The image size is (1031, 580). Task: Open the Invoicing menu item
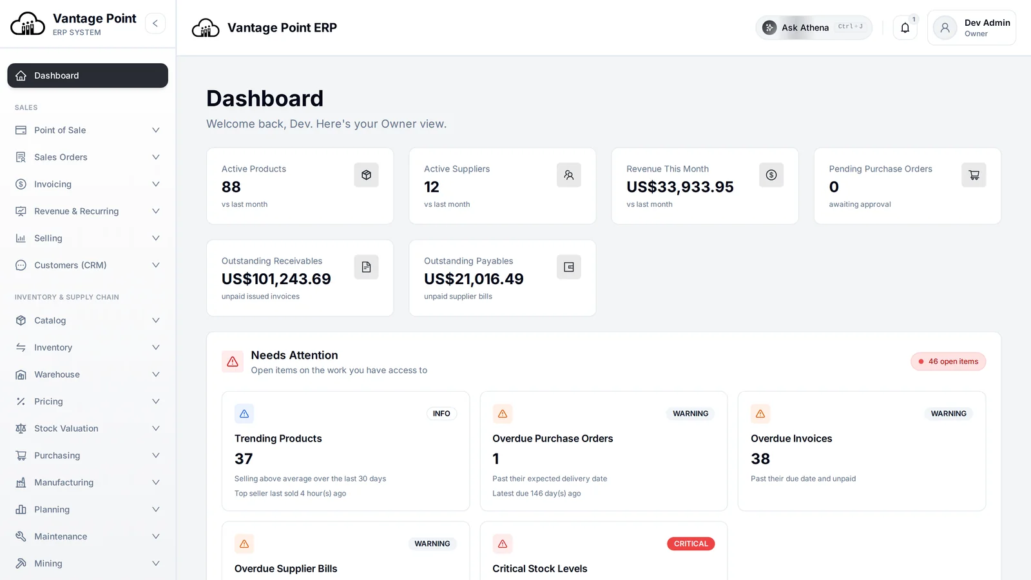click(88, 184)
